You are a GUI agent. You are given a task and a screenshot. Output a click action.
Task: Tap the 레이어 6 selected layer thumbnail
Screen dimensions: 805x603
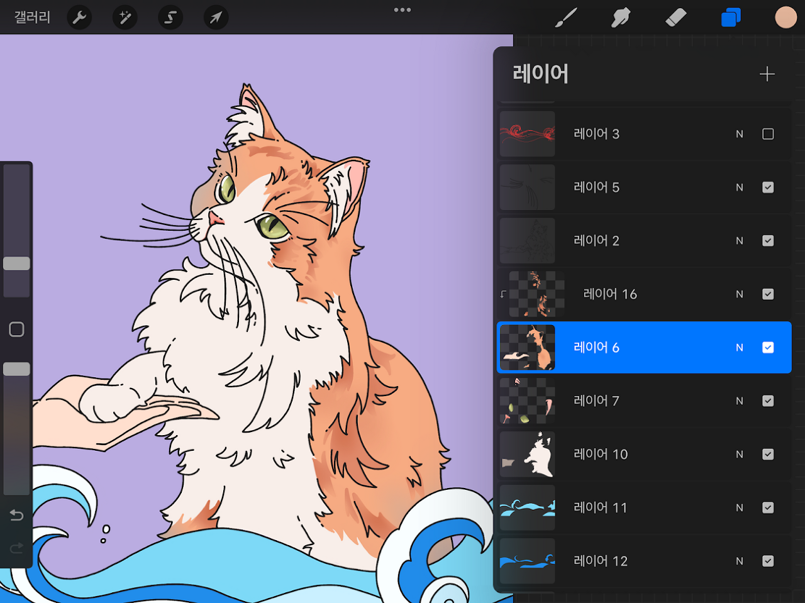tap(528, 348)
